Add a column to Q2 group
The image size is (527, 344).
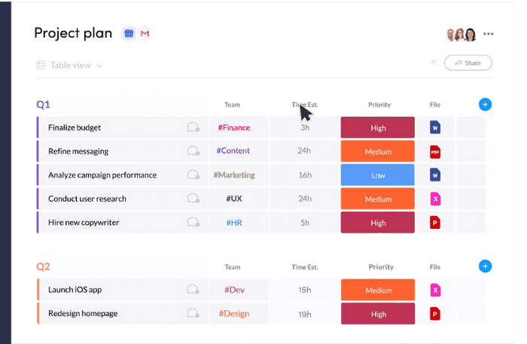point(486,266)
